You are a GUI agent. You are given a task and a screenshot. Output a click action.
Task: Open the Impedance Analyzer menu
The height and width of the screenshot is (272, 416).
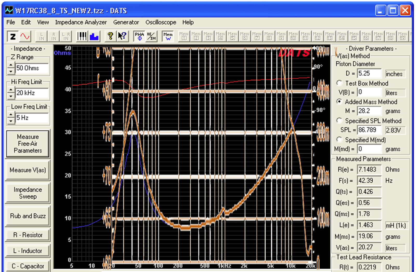tap(81, 22)
